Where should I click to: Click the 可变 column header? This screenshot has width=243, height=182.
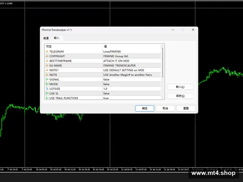pyautogui.click(x=74, y=46)
